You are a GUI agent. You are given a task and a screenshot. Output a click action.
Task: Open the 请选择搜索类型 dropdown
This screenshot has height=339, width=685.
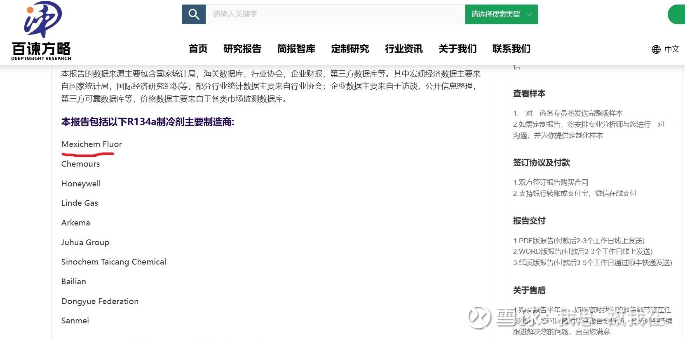tap(501, 14)
